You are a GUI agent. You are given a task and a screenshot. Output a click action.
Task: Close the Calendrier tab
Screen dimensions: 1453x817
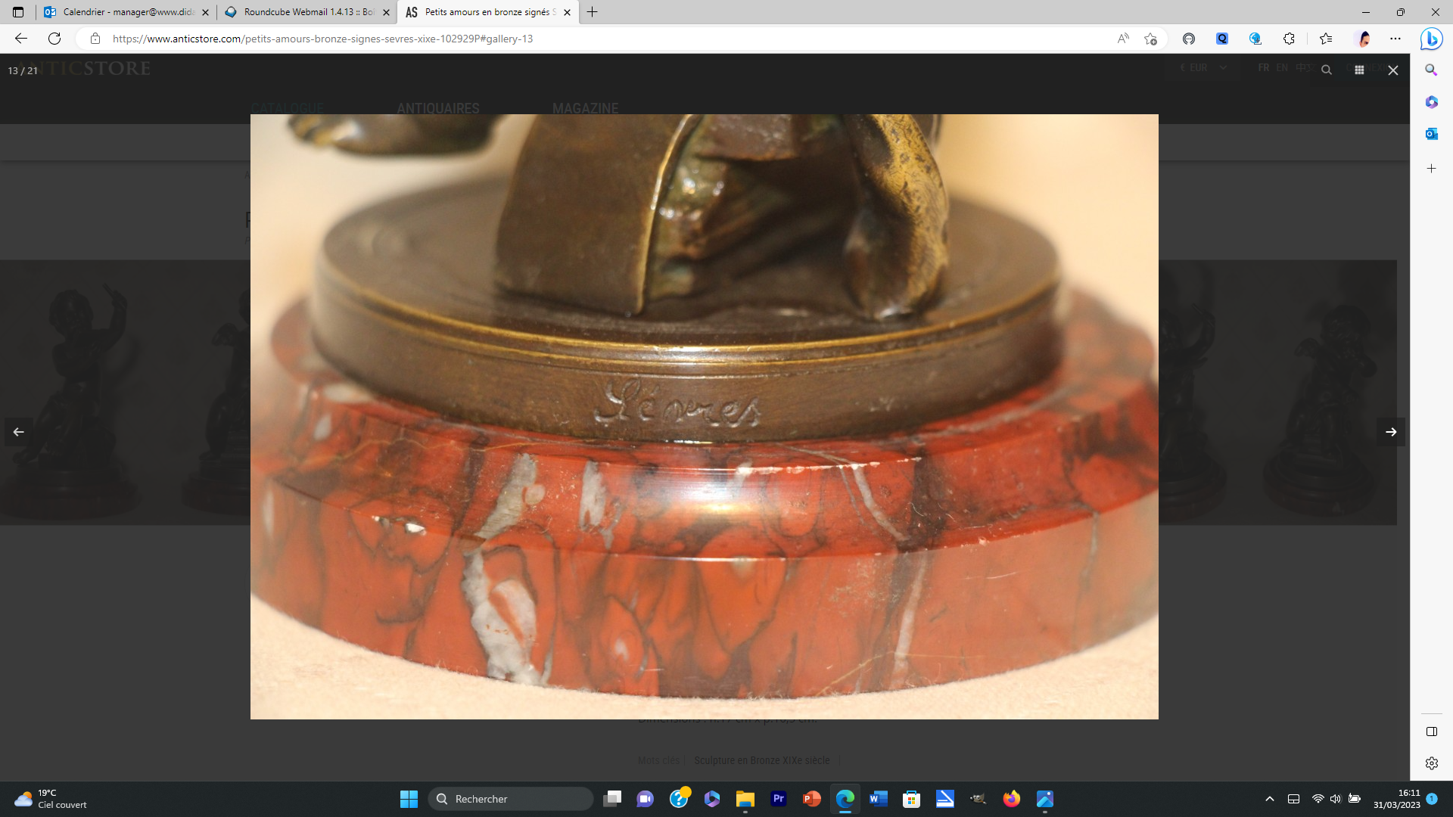(205, 12)
